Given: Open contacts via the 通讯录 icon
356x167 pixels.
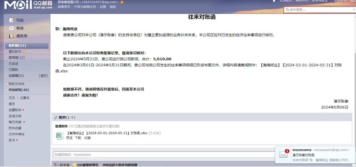Looking at the screenshot, I should (x=11, y=36).
